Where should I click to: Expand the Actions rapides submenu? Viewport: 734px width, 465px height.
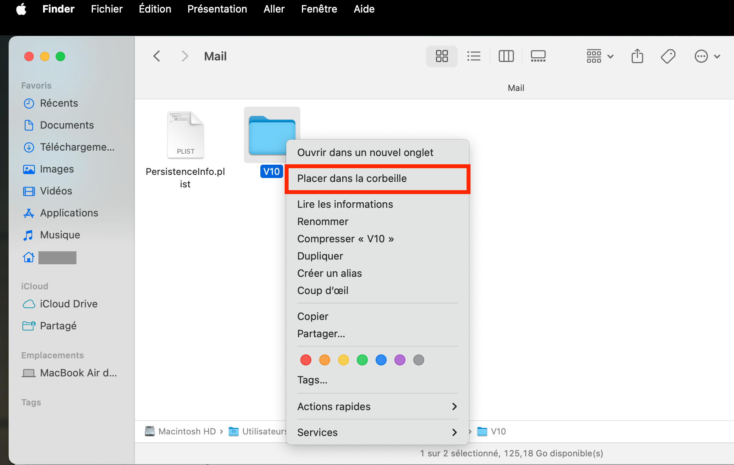coord(378,407)
